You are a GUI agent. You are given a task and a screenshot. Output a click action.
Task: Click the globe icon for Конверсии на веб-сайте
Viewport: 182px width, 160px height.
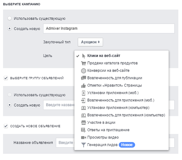[83, 71]
